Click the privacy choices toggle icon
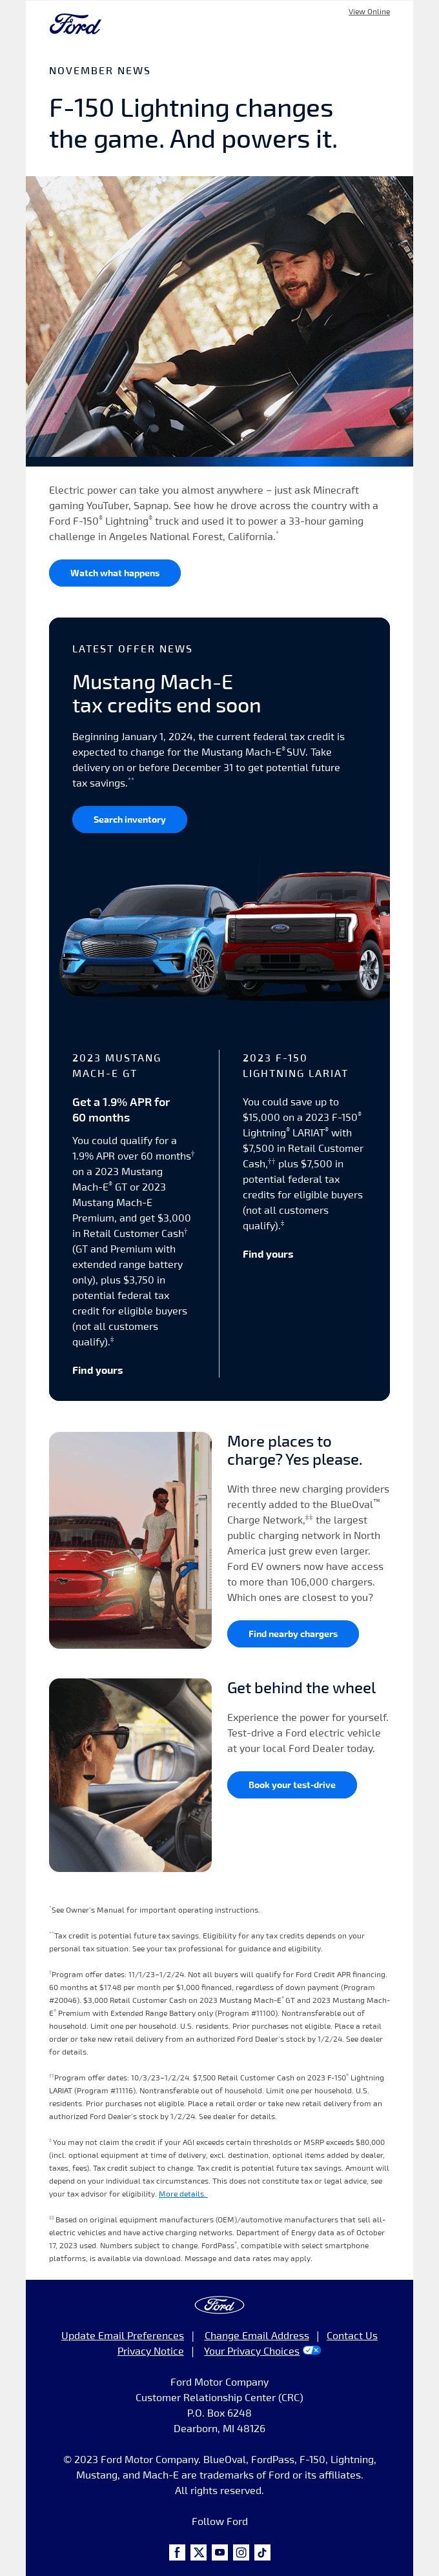This screenshot has height=2576, width=439. 312,2351
